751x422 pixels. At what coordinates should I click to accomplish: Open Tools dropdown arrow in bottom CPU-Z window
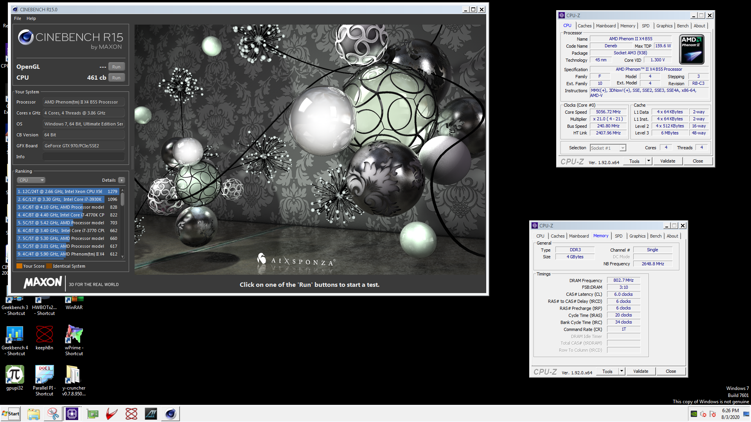(622, 371)
